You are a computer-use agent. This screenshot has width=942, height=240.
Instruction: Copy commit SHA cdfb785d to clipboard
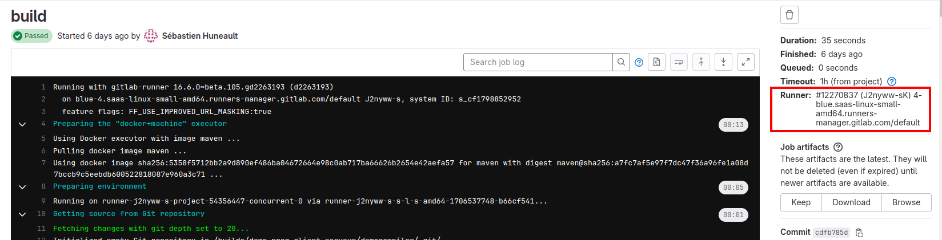tap(859, 233)
